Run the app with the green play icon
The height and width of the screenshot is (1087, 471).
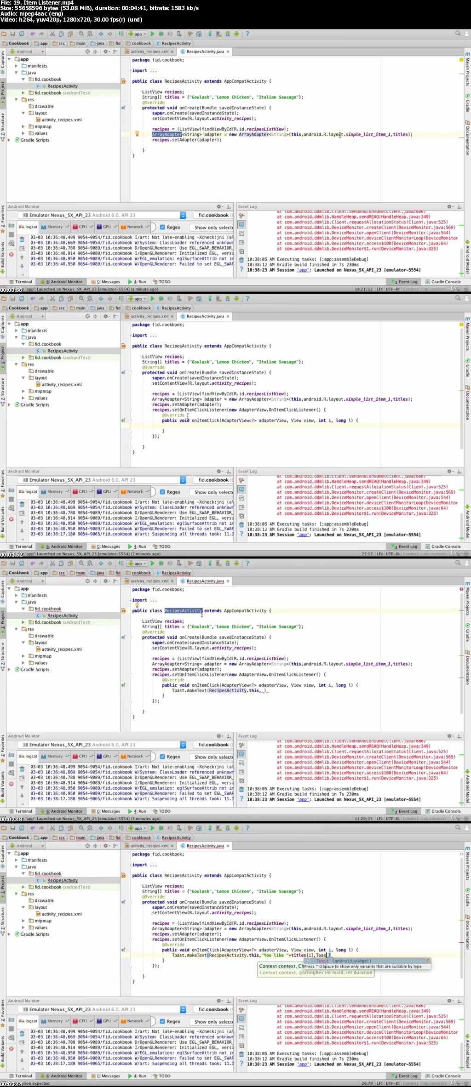(153, 34)
